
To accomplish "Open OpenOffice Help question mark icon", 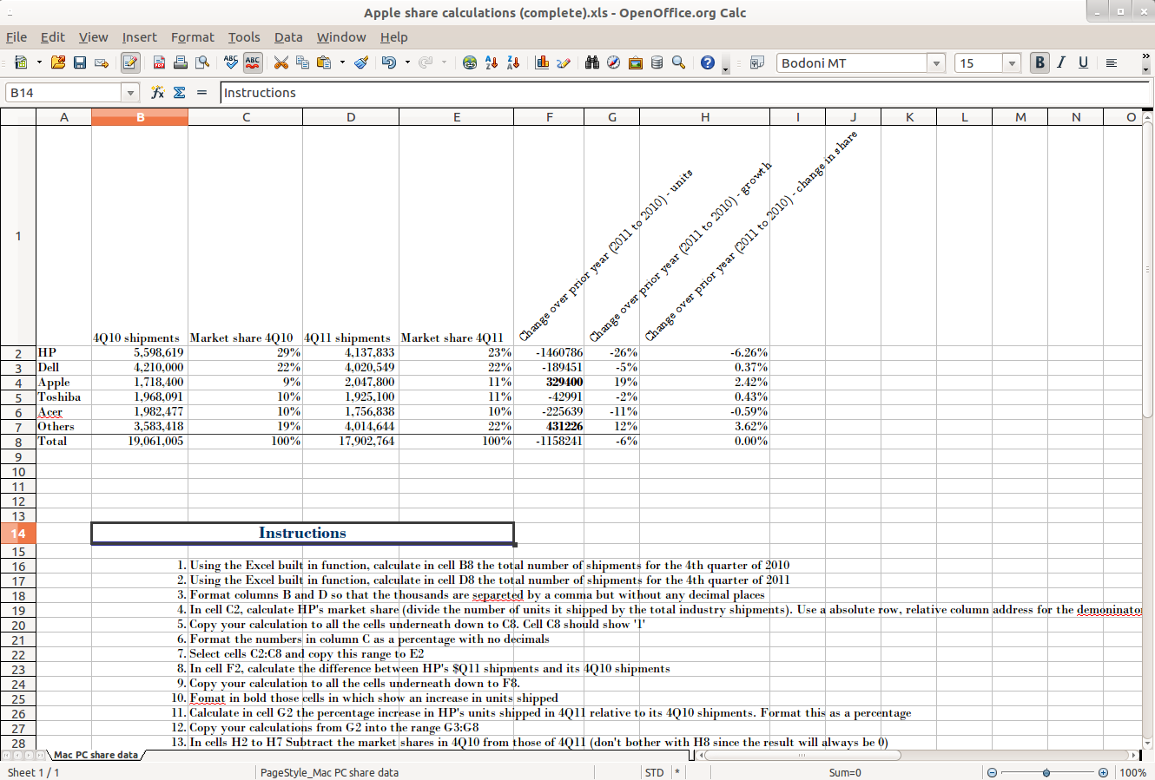I will 708,62.
